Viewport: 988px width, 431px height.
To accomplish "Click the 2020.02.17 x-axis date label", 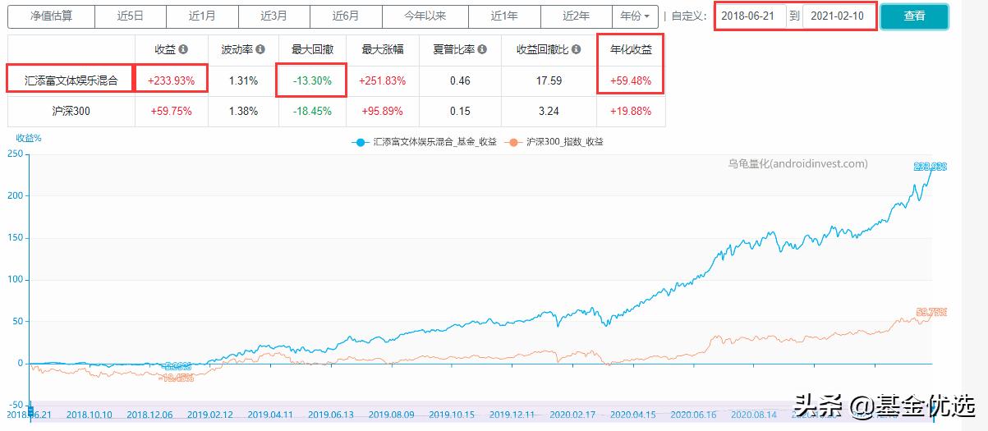I will (572, 415).
